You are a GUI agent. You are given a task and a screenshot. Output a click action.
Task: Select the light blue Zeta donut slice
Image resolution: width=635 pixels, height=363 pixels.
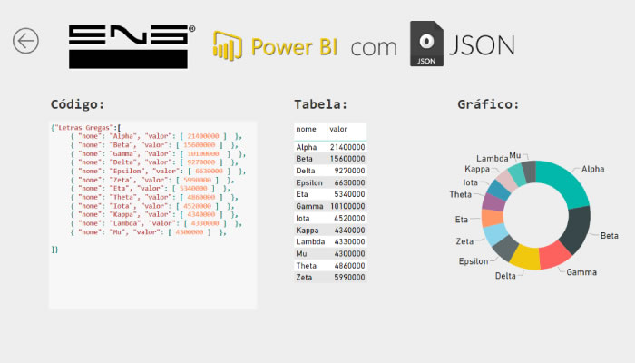[495, 234]
